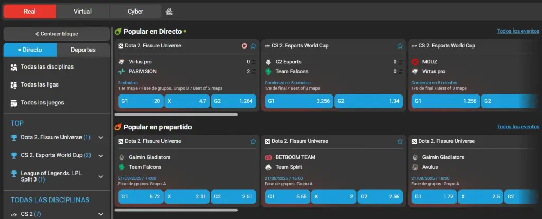Expand Dota 2. Fissure Universe in TOP list

coord(101,138)
